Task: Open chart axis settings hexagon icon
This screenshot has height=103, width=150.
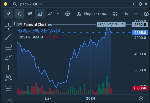Action: tap(141, 98)
